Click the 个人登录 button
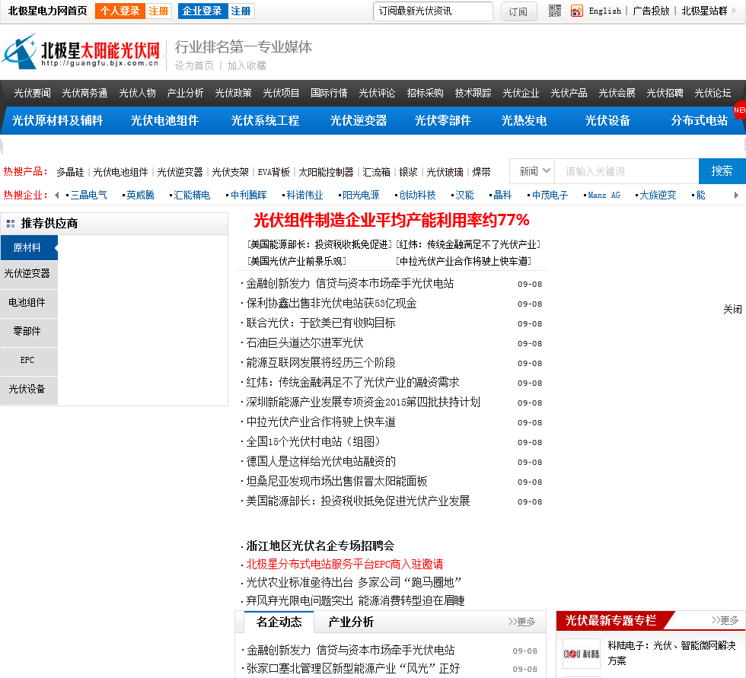746x678 pixels. click(120, 11)
